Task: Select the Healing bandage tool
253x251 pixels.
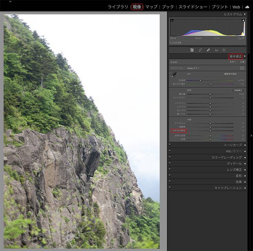Action: [x=208, y=50]
